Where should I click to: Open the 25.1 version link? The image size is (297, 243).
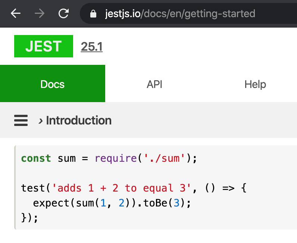[x=92, y=47]
